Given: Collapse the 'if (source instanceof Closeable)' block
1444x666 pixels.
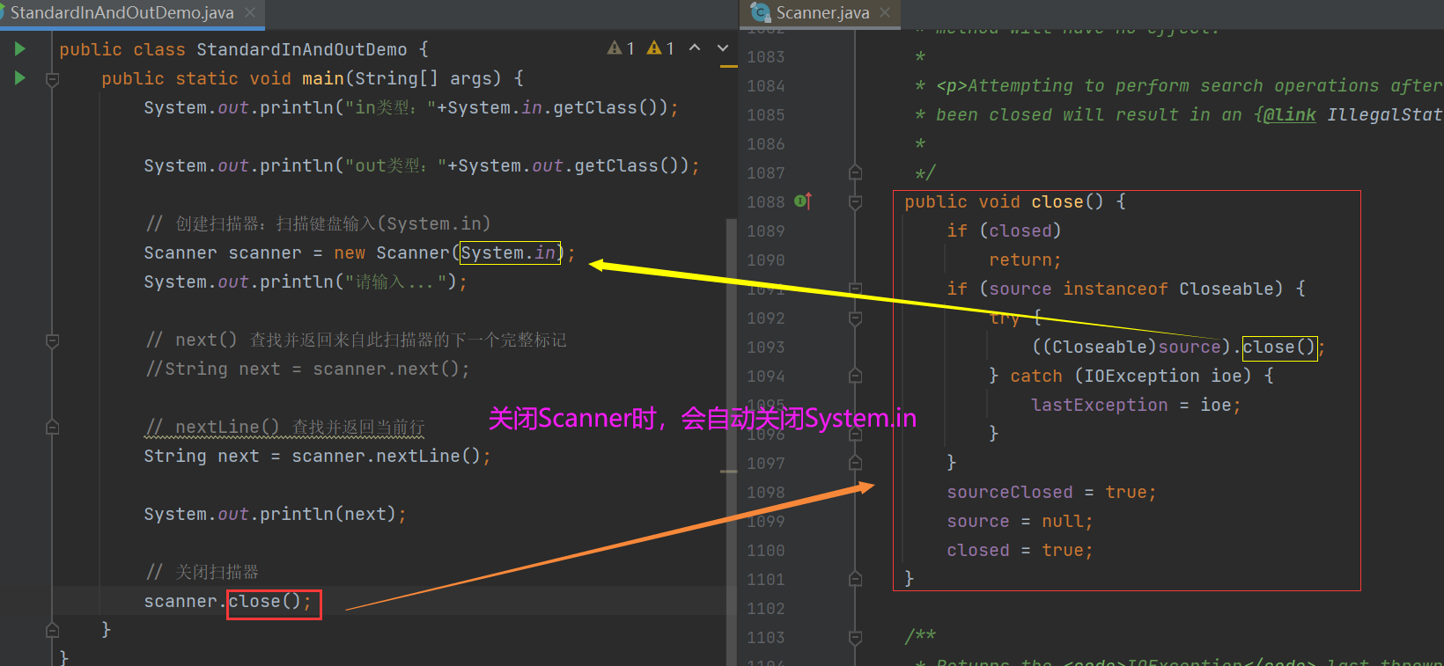Looking at the screenshot, I should [855, 289].
